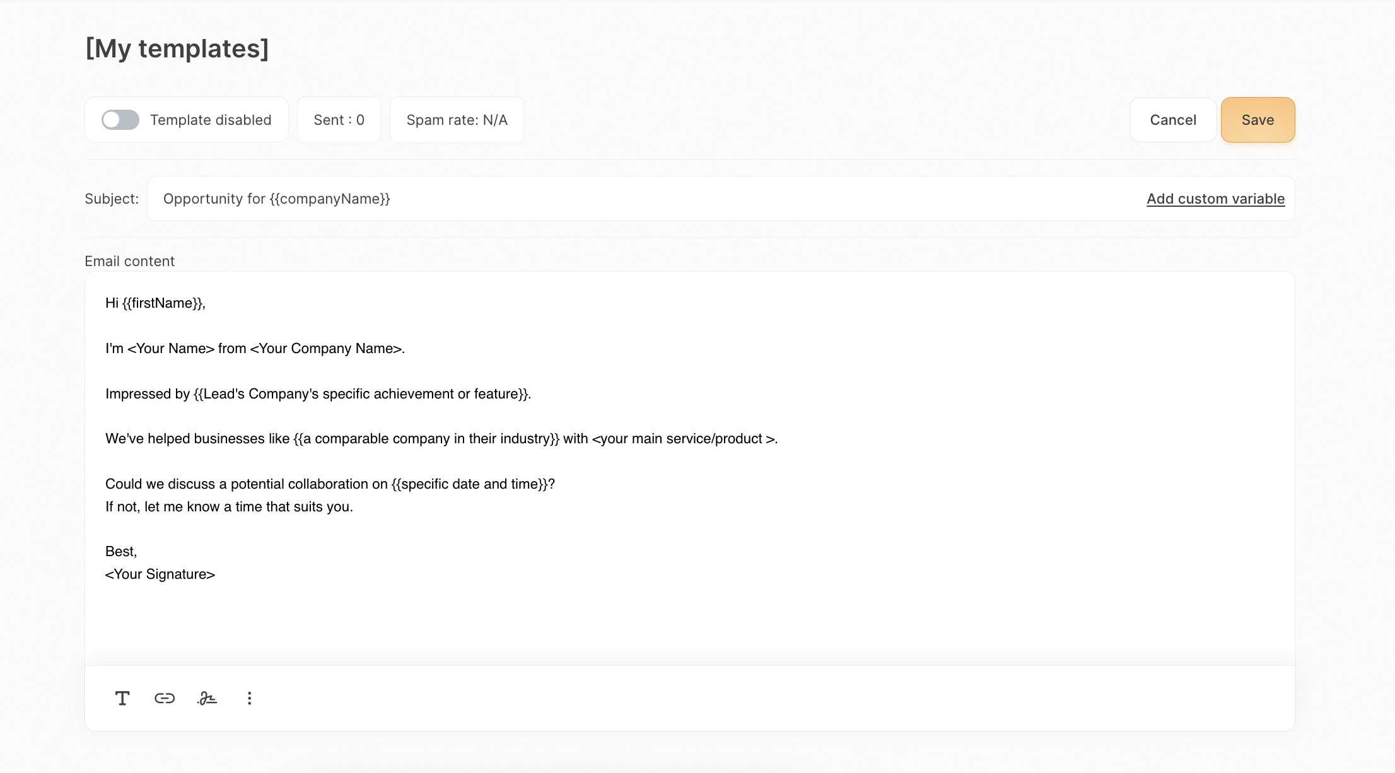1395x773 pixels.
Task: Enable the template toggle switch
Action: (120, 120)
